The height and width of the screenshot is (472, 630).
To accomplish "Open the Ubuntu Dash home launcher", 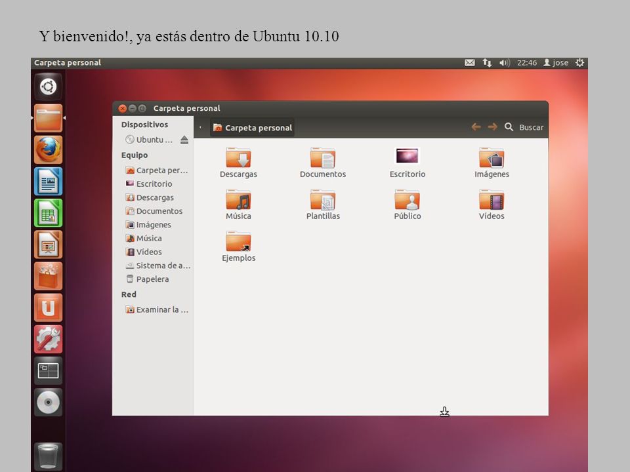I will point(48,87).
